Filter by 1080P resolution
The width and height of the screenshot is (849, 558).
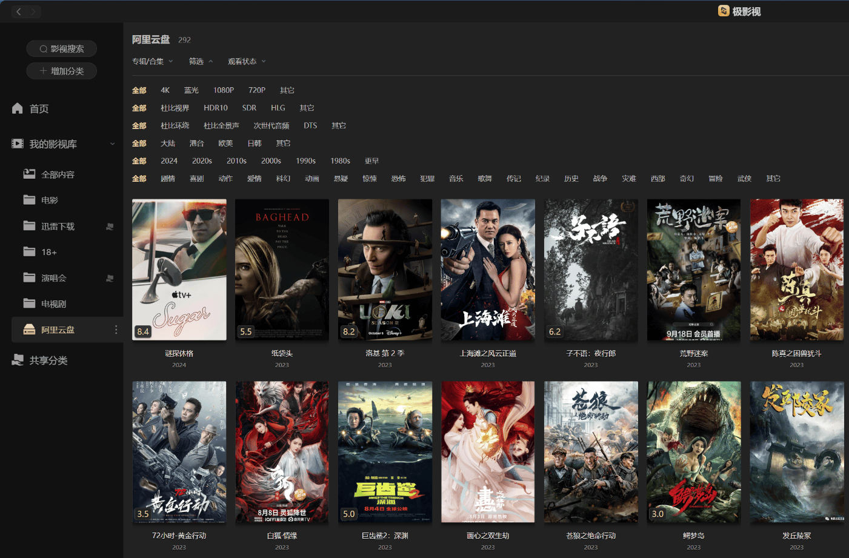click(224, 90)
